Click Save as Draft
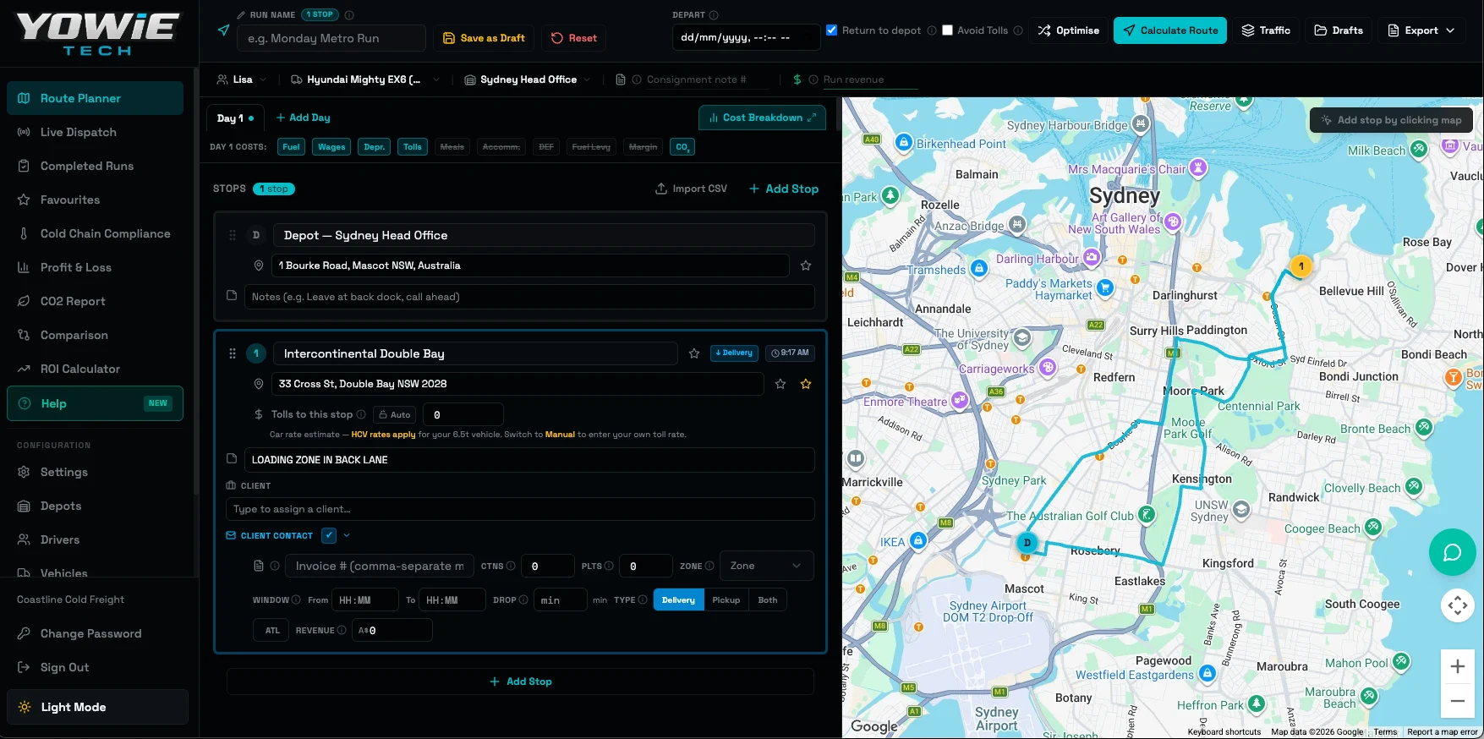 484,38
